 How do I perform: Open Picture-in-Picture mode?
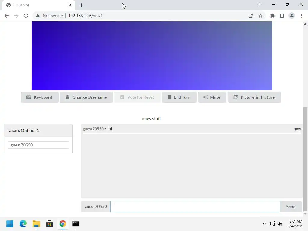[x=254, y=97]
